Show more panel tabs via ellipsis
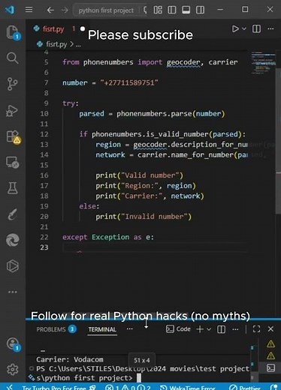Screen dimensions: 281x390 click(130, 328)
